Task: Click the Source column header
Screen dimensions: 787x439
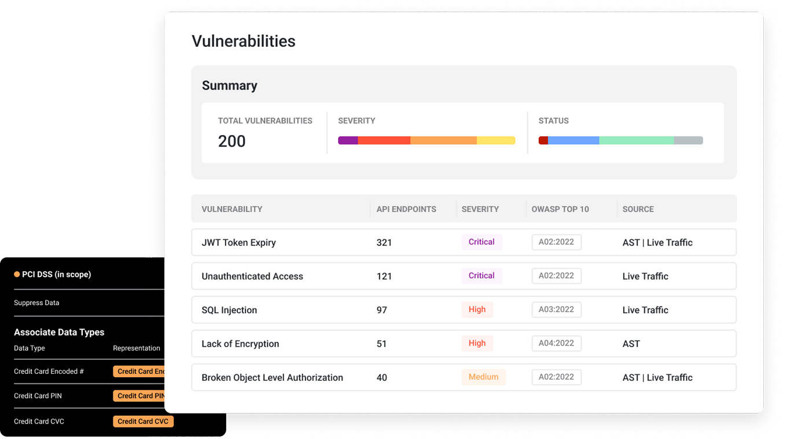Action: (638, 209)
